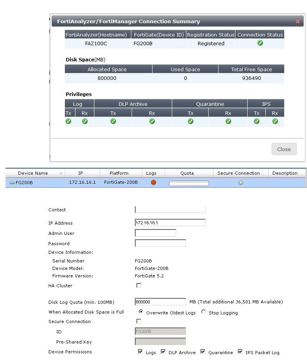Focus the IP Address input field

(x=170, y=223)
